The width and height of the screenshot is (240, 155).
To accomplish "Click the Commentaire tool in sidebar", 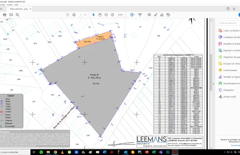I will pyautogui.click(x=230, y=70).
